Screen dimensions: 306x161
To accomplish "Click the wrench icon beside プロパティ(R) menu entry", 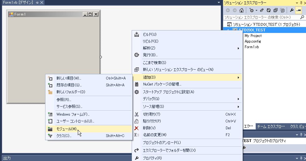I will click(137, 158).
